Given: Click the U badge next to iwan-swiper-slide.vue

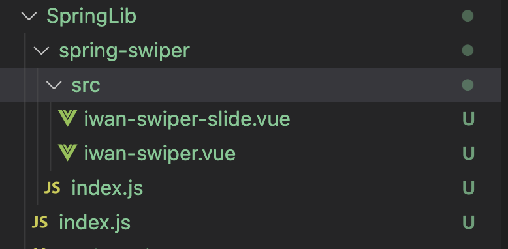Looking at the screenshot, I should [468, 119].
